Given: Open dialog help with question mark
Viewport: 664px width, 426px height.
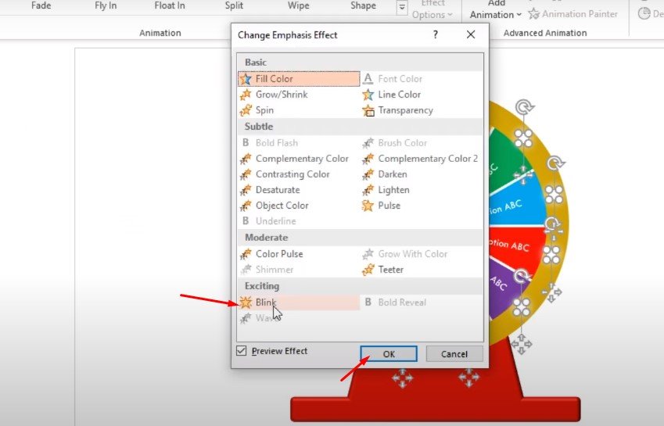Looking at the screenshot, I should click(436, 34).
